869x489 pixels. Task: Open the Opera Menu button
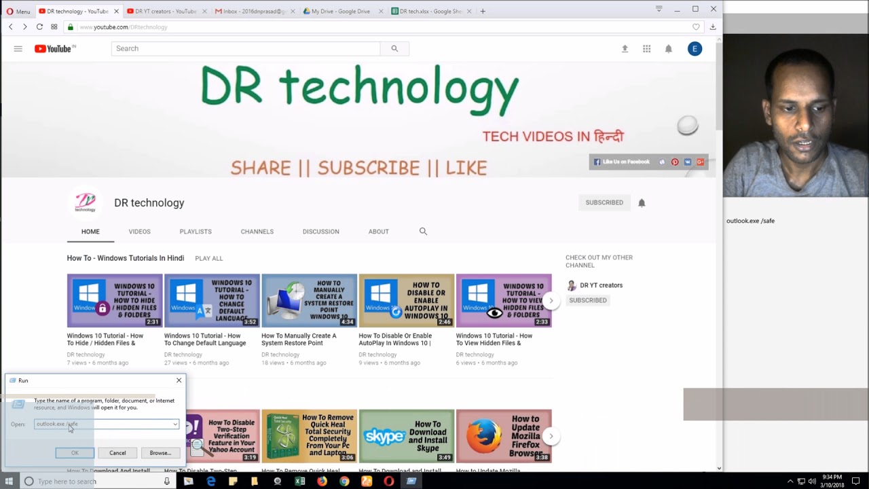18,12
